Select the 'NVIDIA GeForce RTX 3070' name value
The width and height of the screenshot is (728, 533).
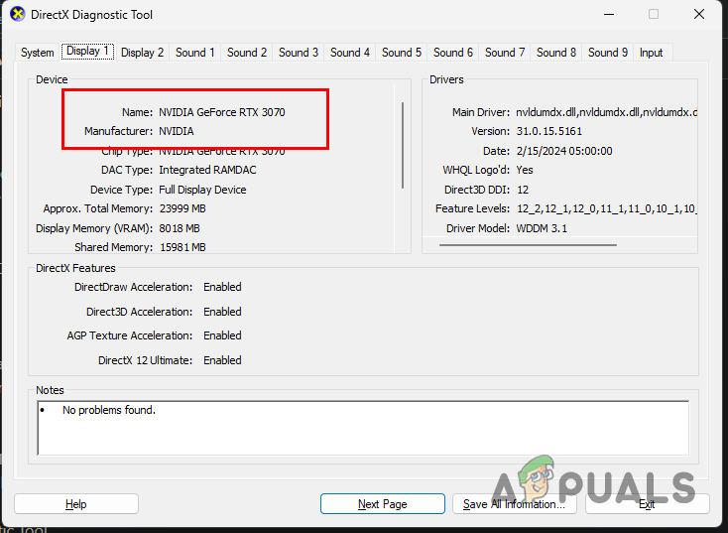tap(222, 112)
